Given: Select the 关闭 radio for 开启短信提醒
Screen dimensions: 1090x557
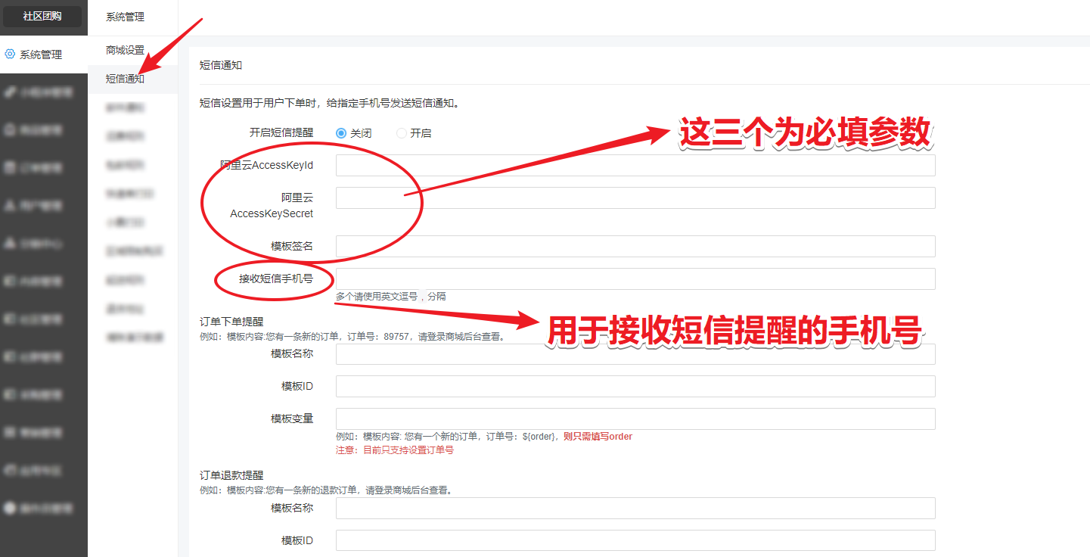Looking at the screenshot, I should [341, 133].
